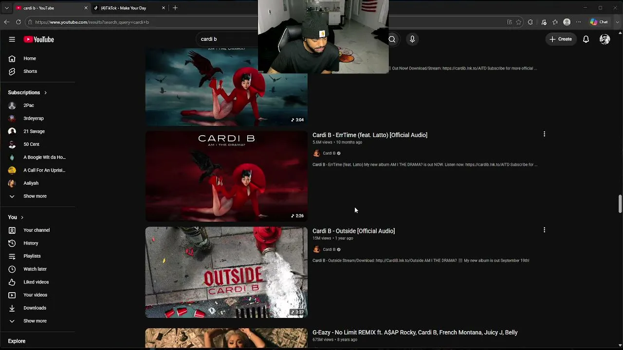Play the ErrTime video thumbnail

coord(226,176)
